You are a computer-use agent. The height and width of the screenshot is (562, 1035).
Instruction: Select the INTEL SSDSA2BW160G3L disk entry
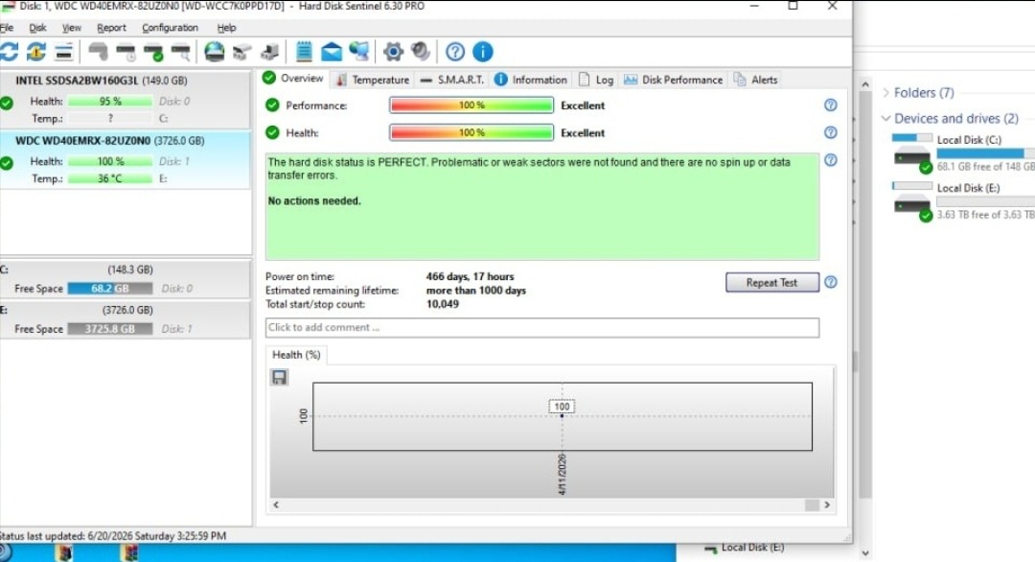point(125,99)
